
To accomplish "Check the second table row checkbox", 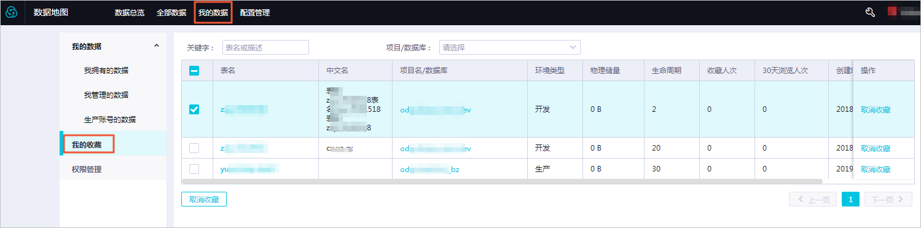I will [x=194, y=148].
